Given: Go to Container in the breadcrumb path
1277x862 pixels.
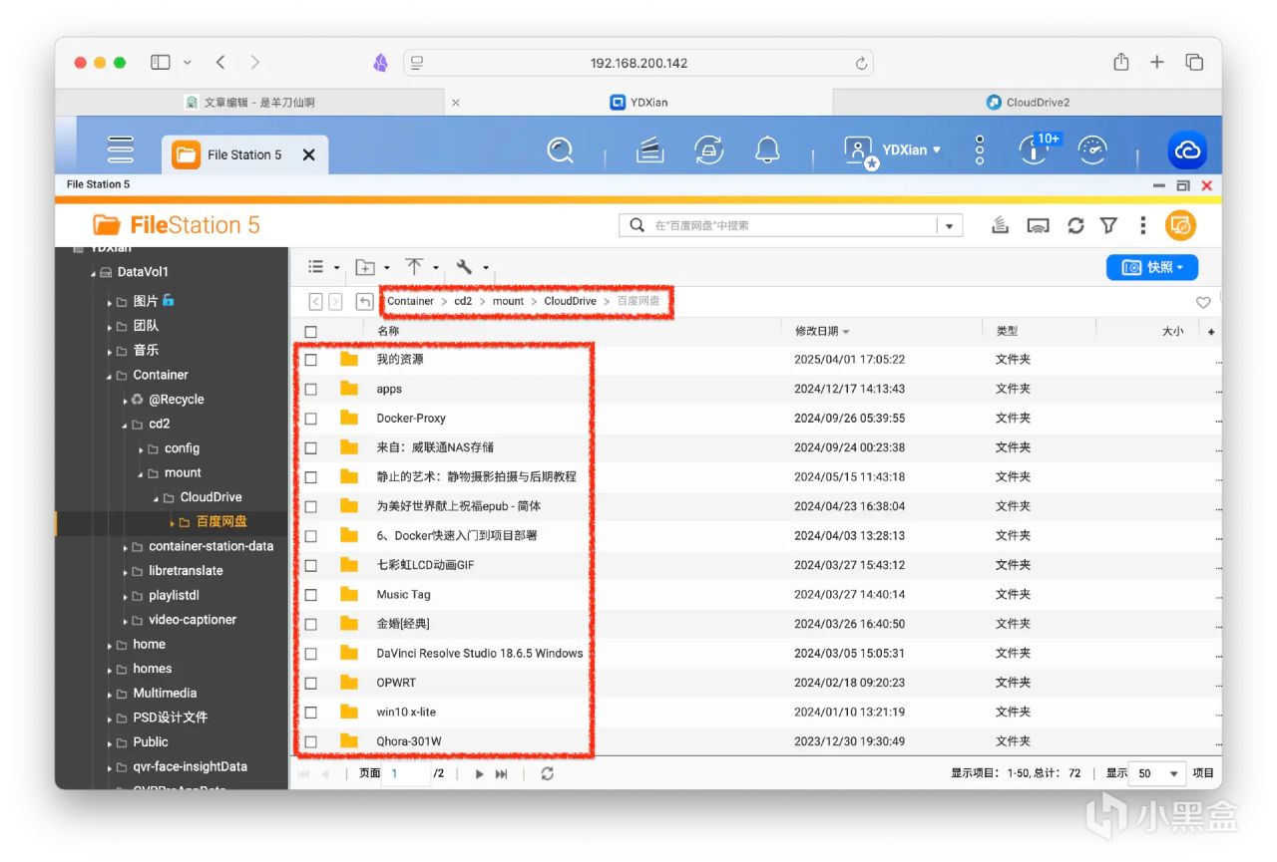Looking at the screenshot, I should coord(410,301).
